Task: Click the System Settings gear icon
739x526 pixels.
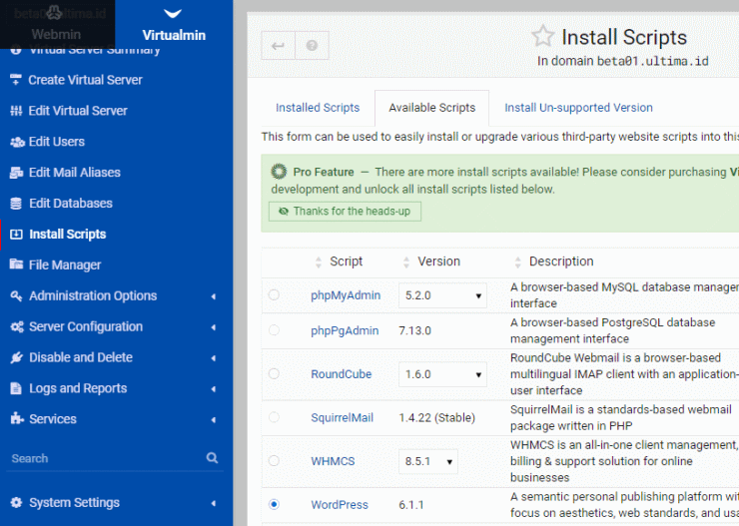Action: click(x=16, y=502)
